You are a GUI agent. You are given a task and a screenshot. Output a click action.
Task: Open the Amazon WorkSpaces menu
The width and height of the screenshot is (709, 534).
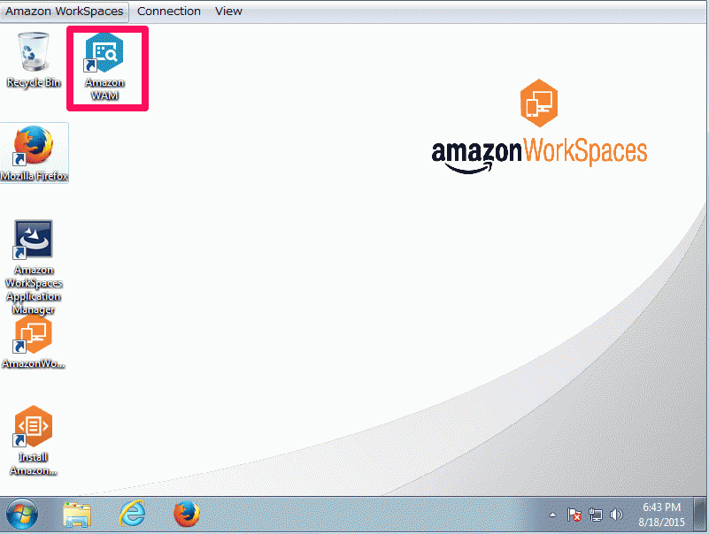65,11
